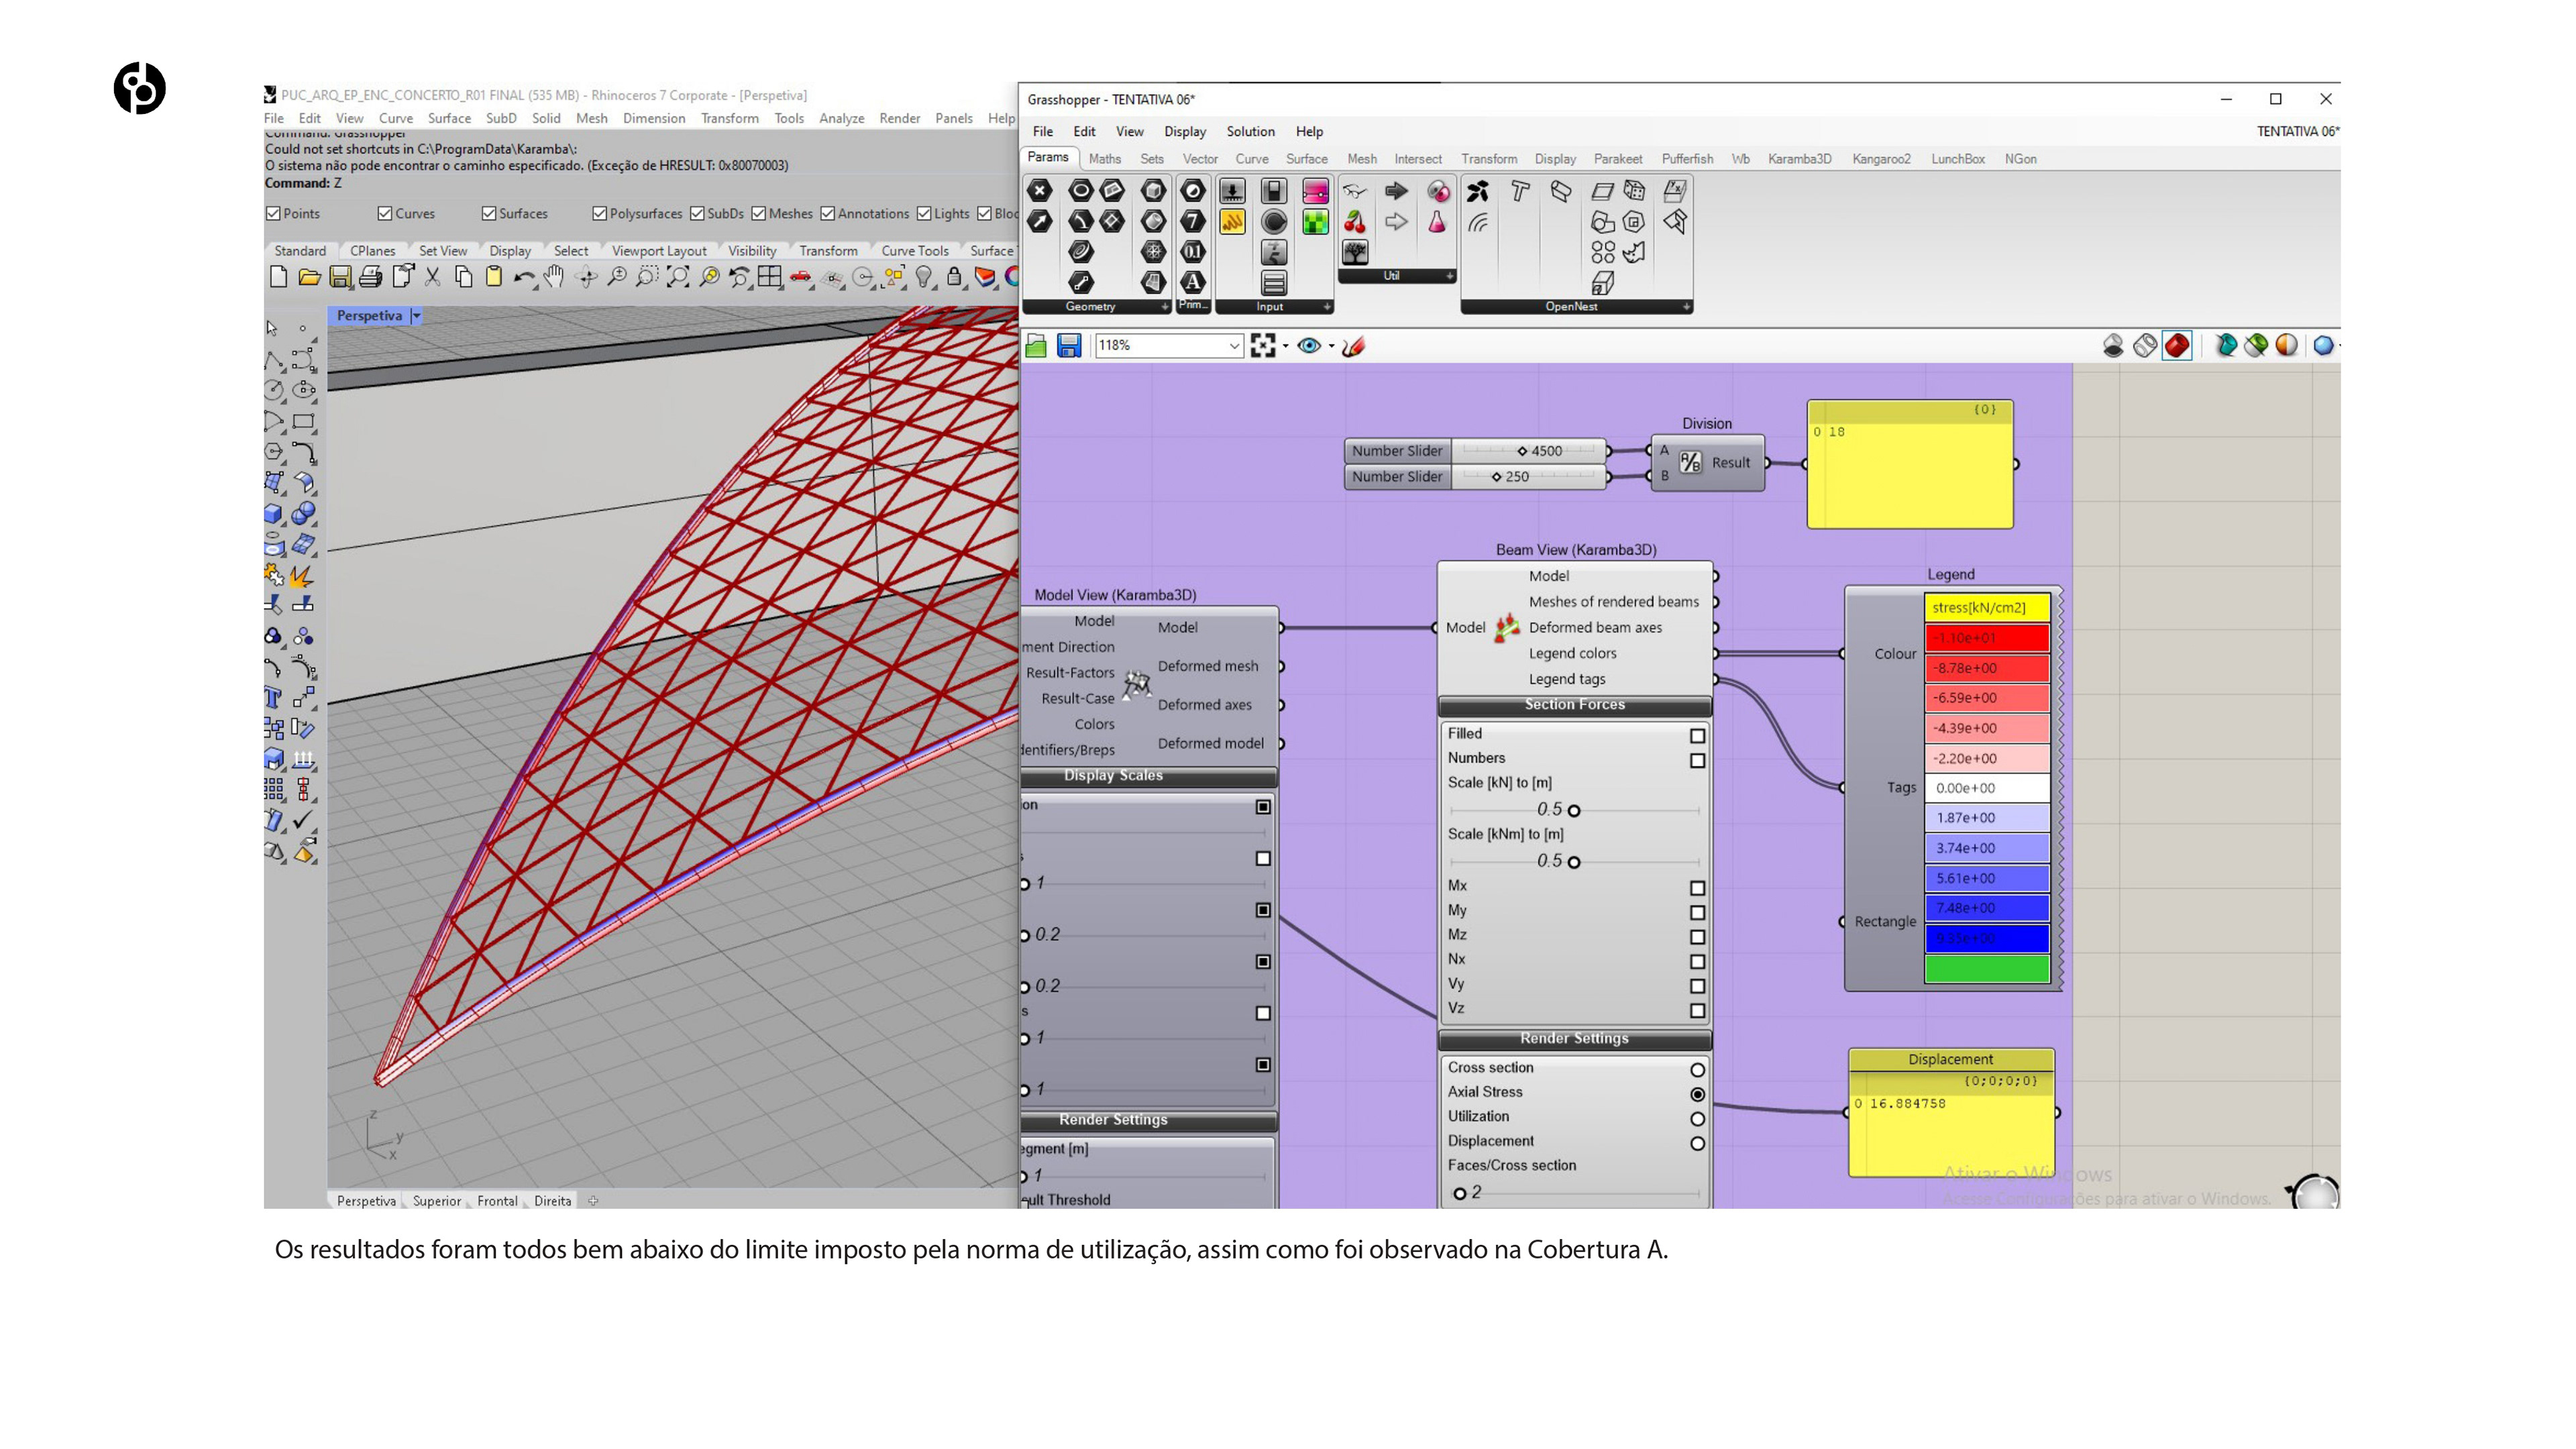Click the zoom extents canvas icon

(x=1263, y=346)
